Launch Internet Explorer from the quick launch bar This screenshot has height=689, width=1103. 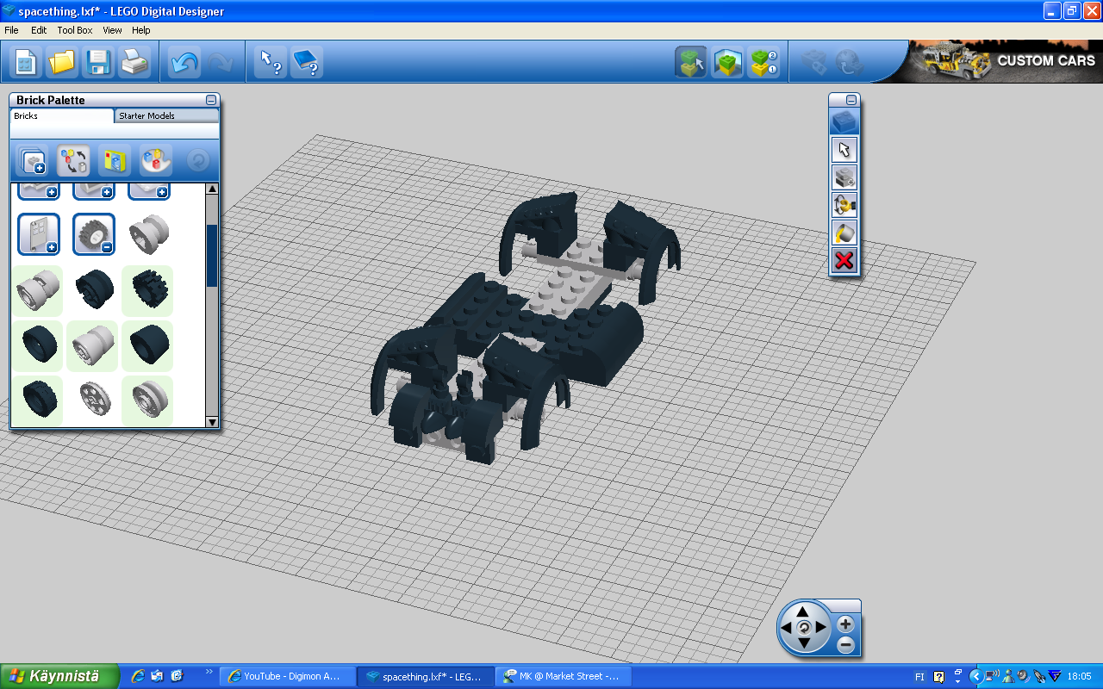point(137,676)
